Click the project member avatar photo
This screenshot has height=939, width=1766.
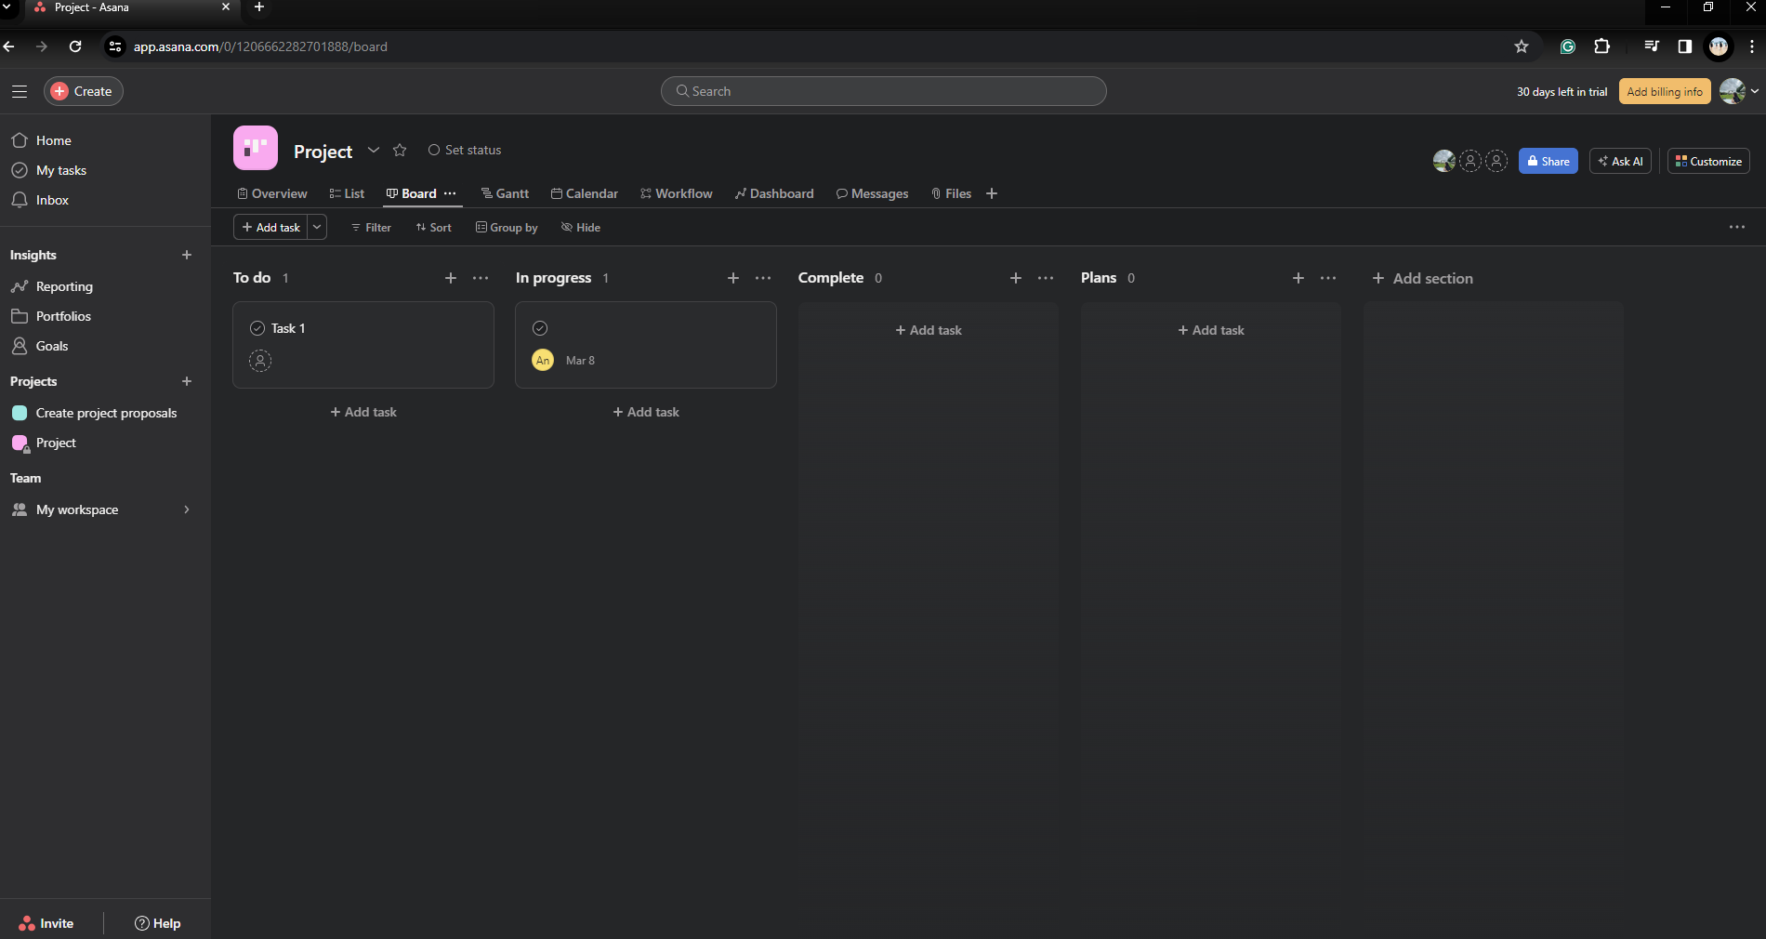coord(1444,161)
